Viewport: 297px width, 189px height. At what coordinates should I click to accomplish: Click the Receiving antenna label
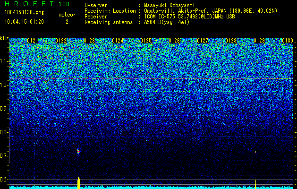(109, 22)
